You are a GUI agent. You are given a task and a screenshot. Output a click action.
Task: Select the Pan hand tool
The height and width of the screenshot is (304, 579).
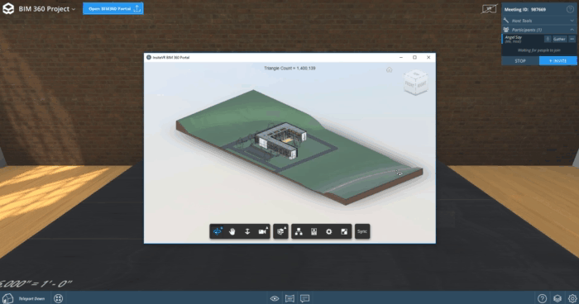point(232,231)
